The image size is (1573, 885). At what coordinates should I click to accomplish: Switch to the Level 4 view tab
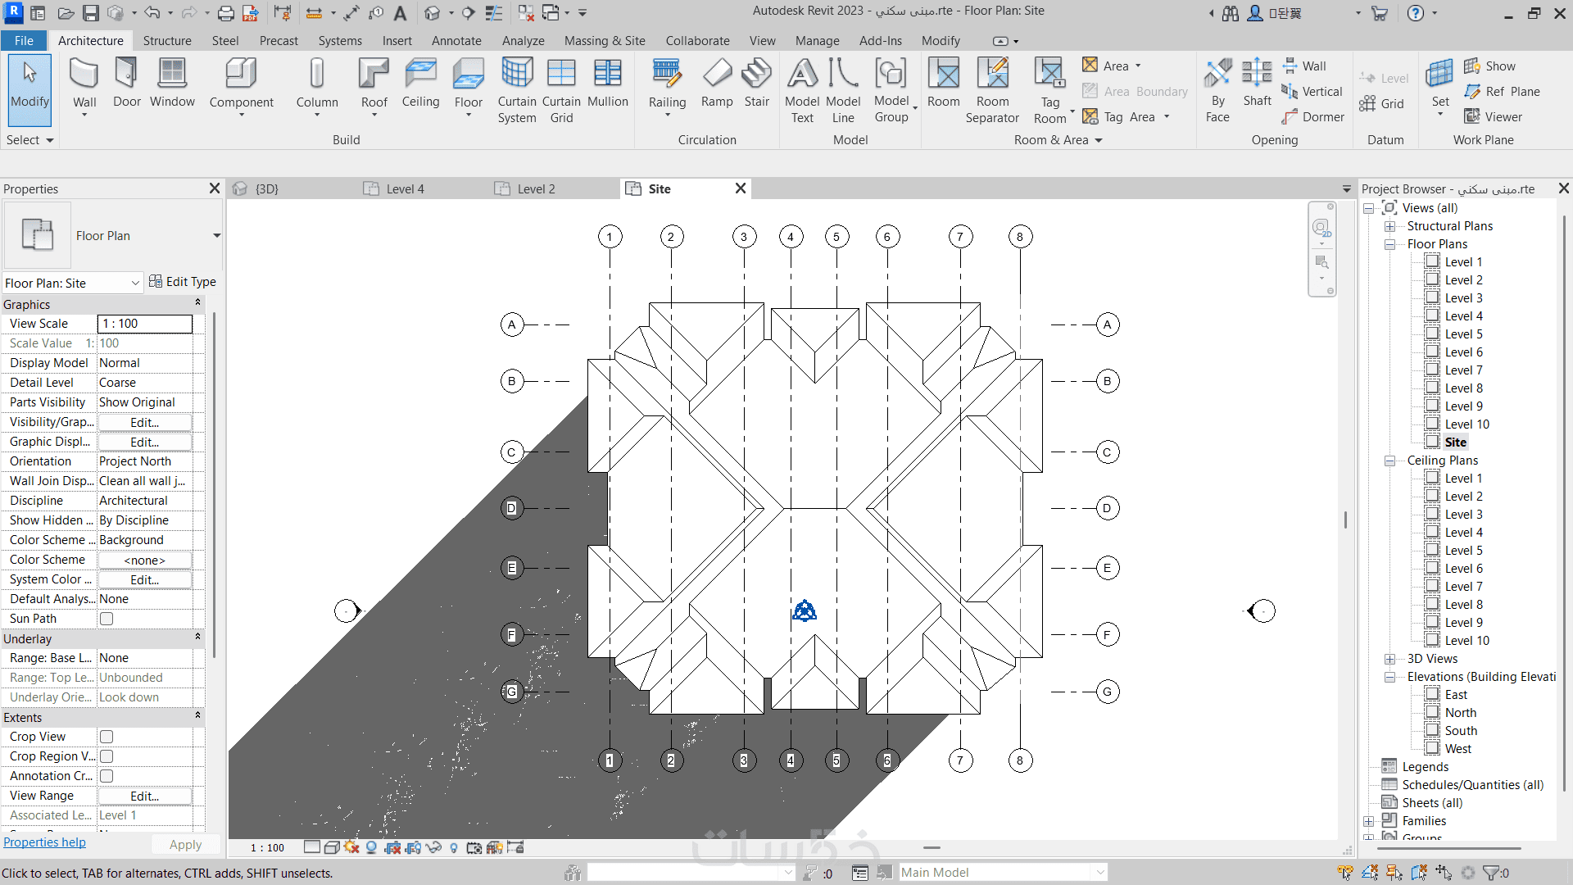point(405,189)
